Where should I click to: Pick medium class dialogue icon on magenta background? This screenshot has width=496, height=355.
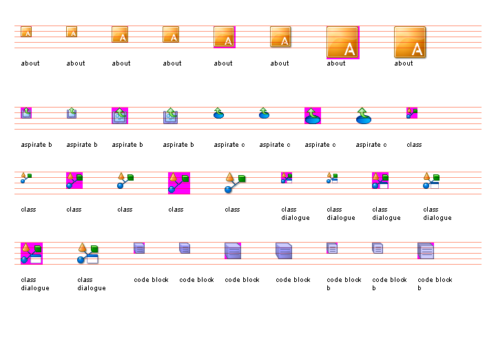(x=380, y=181)
